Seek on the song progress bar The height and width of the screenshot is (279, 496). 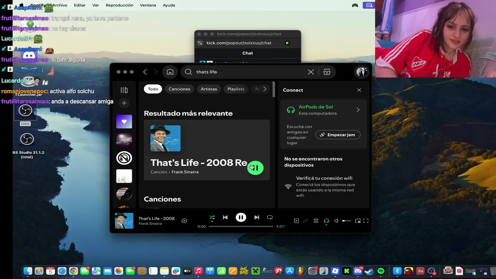click(241, 226)
